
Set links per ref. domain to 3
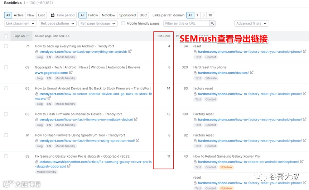click(203, 15)
